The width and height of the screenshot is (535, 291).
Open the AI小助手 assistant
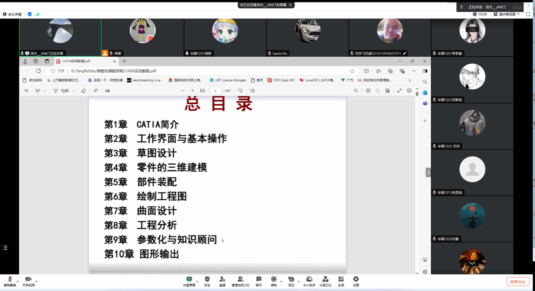coord(309,281)
